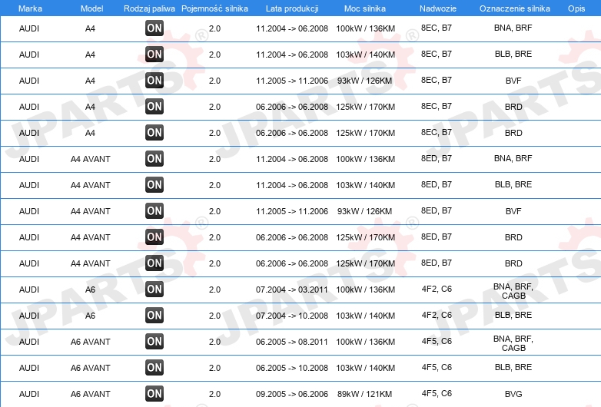Click the BVG engine code cell
The width and height of the screenshot is (601, 407).
[x=513, y=394]
